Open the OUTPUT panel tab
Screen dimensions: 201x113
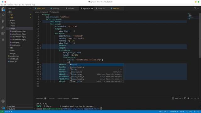coord(52,98)
